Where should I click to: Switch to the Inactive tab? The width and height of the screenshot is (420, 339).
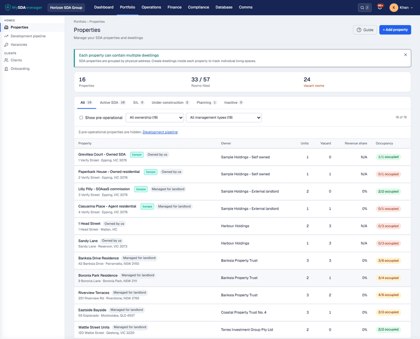tap(234, 103)
